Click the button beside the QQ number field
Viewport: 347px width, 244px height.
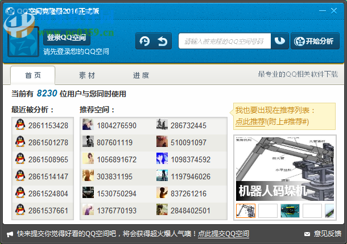[280, 41]
